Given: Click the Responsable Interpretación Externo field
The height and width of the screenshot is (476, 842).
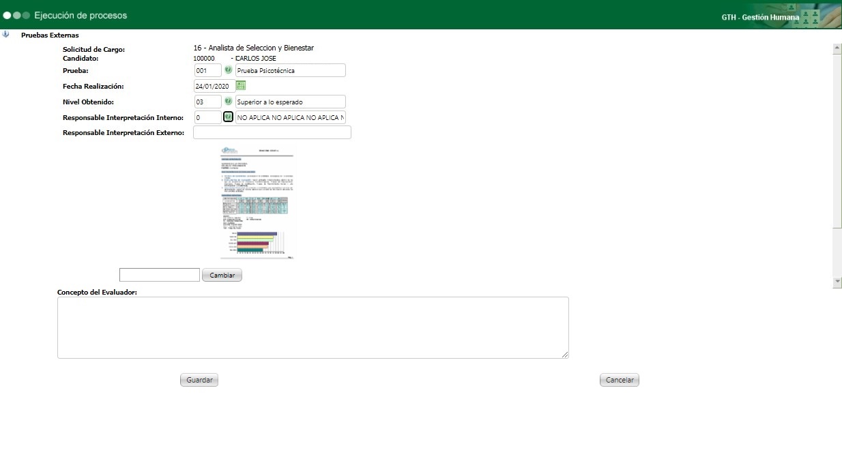Looking at the screenshot, I should [x=272, y=132].
